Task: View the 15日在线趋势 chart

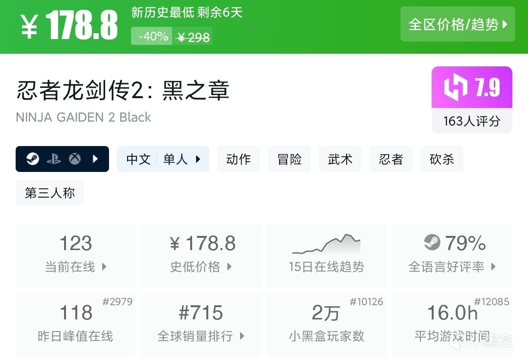Action: (x=326, y=255)
